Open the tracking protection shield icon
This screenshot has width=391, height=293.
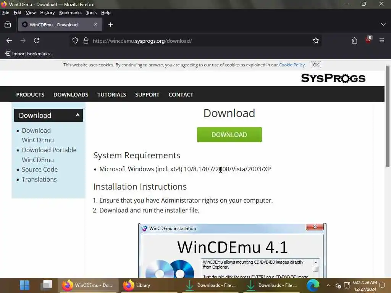75,40
